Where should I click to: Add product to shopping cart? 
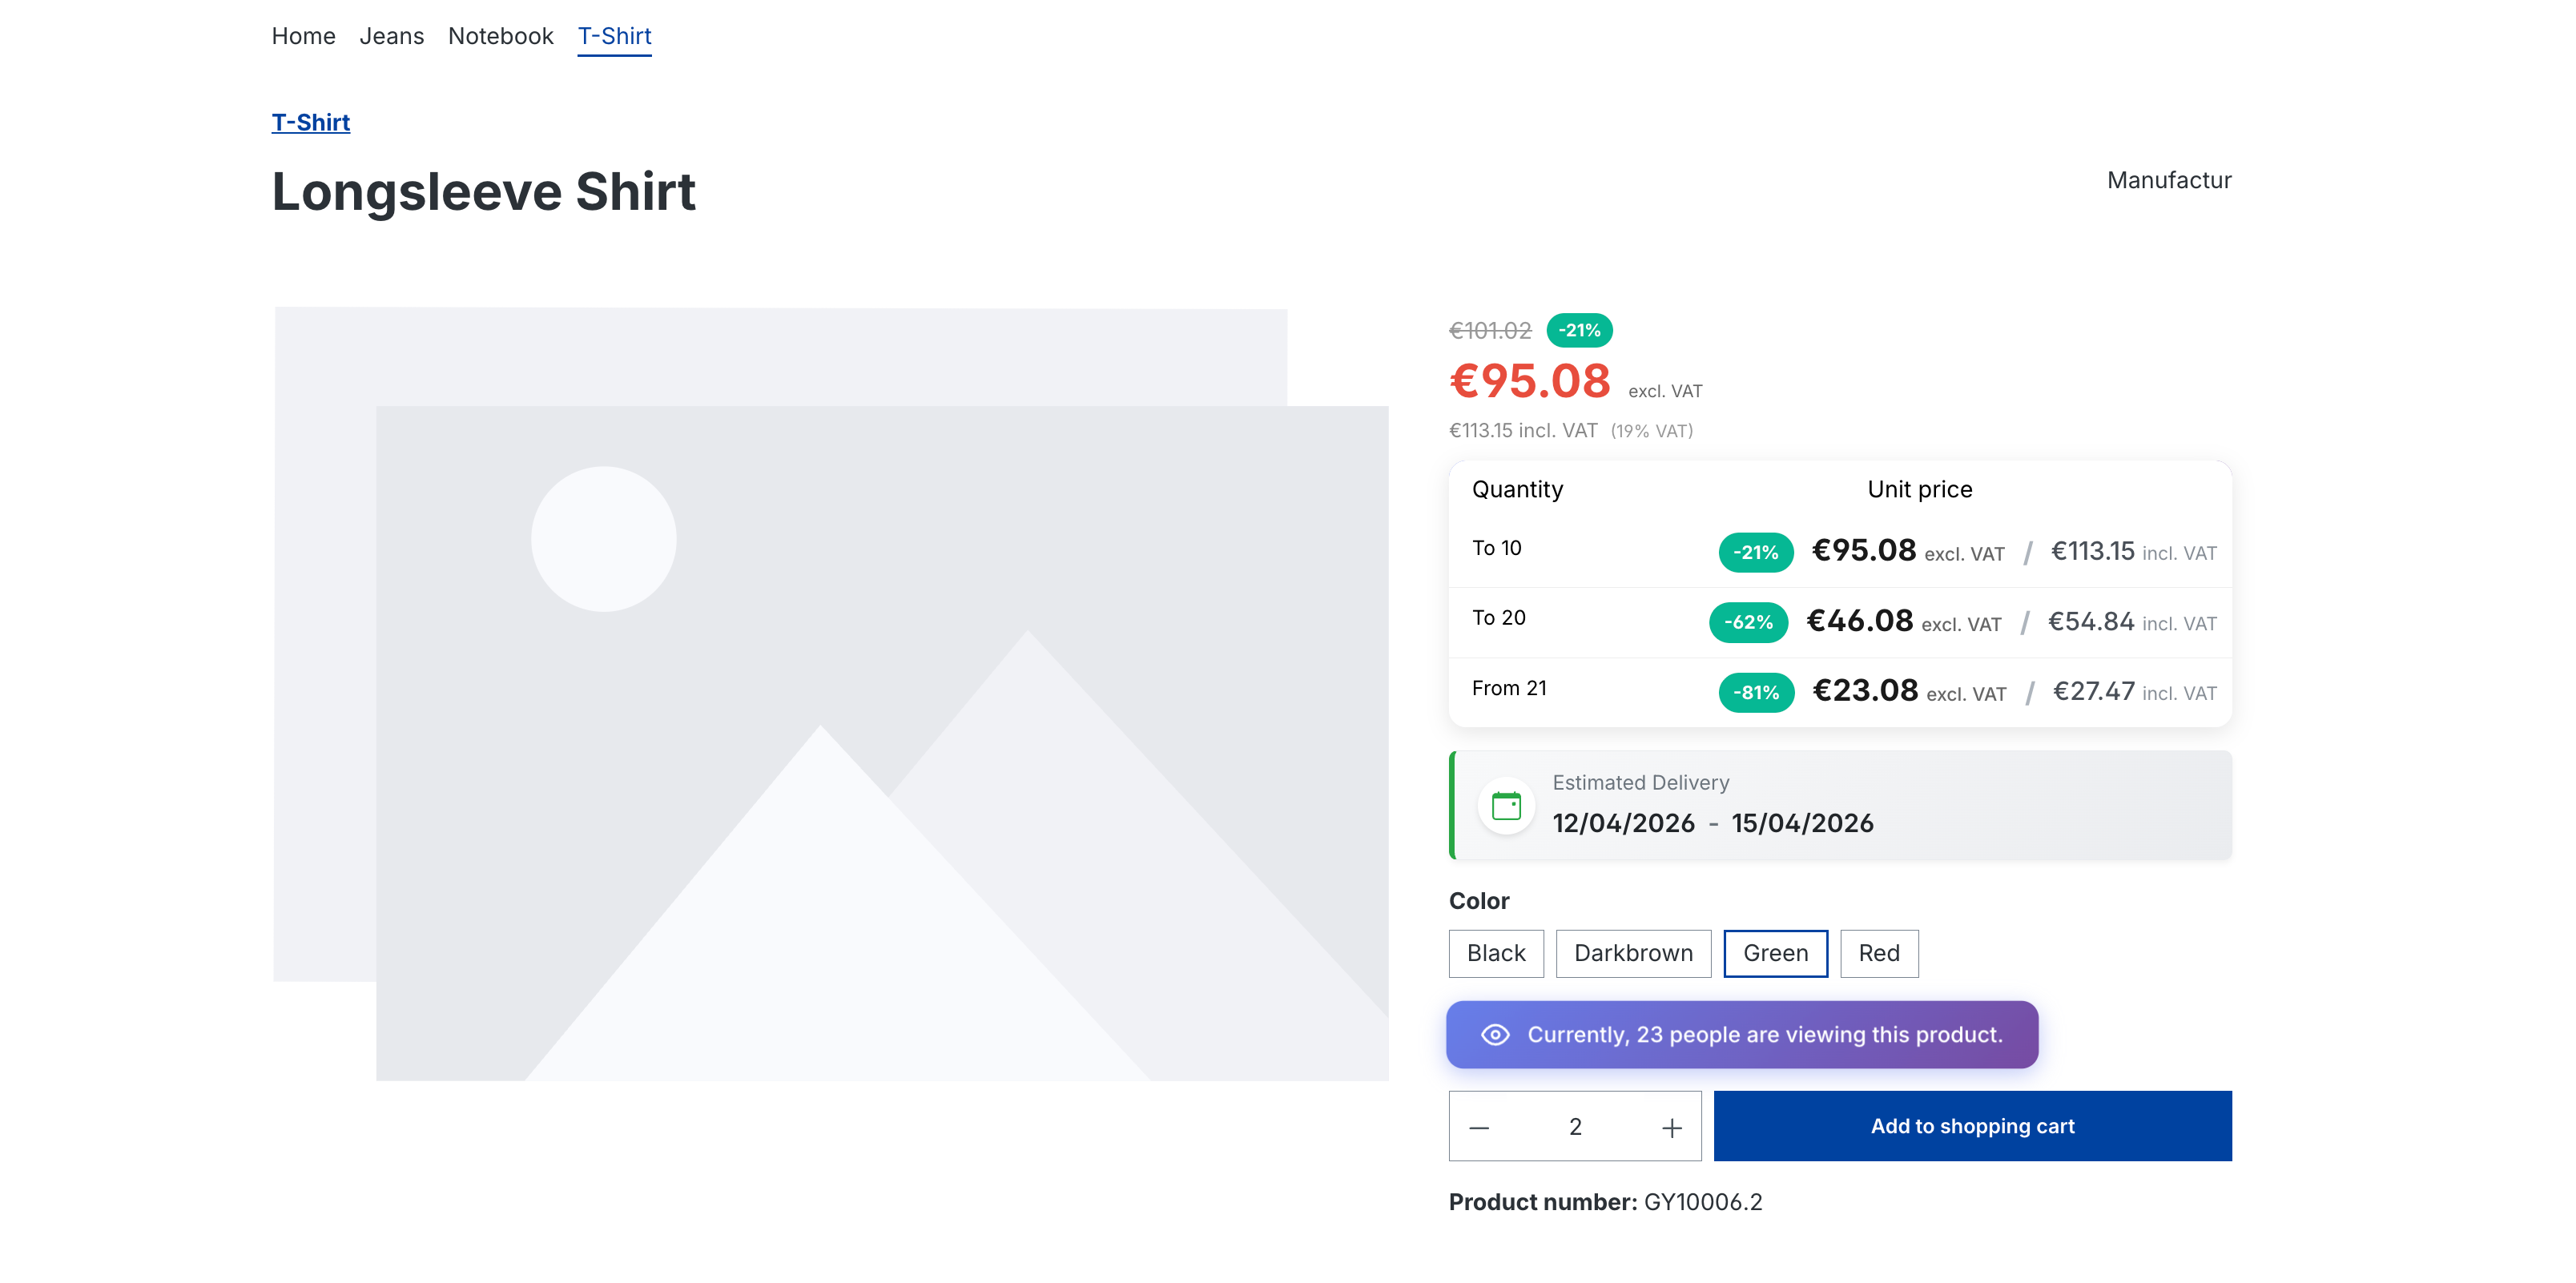coord(1971,1126)
